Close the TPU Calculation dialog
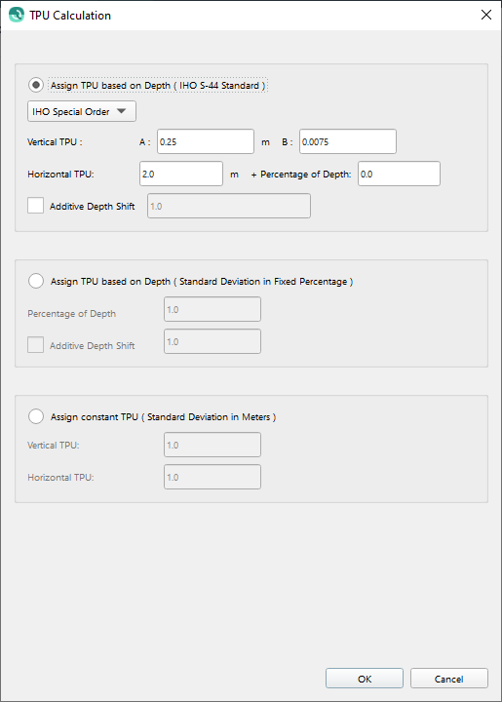 [485, 15]
